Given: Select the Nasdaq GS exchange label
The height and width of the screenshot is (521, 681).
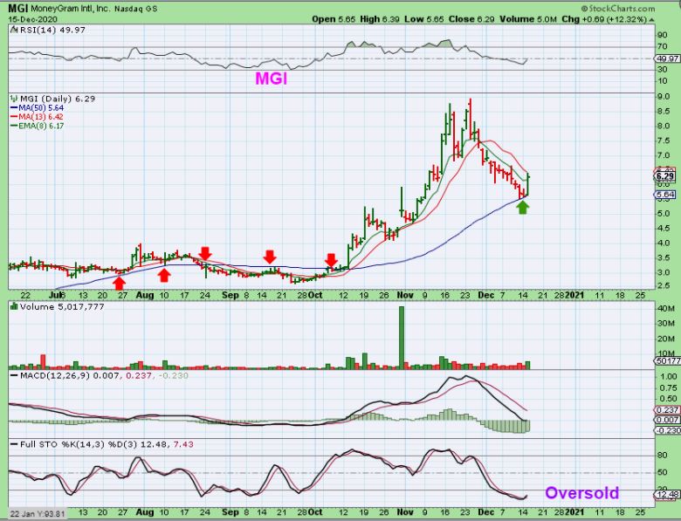Looking at the screenshot, I should (136, 9).
